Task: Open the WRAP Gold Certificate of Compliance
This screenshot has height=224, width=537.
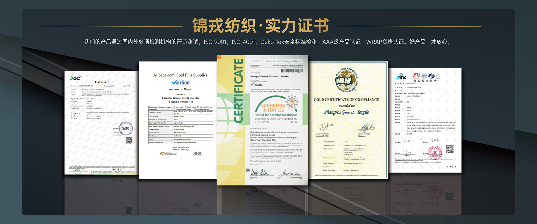Action: [x=348, y=120]
